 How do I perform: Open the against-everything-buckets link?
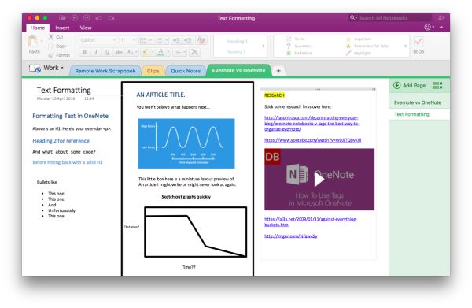(x=311, y=222)
